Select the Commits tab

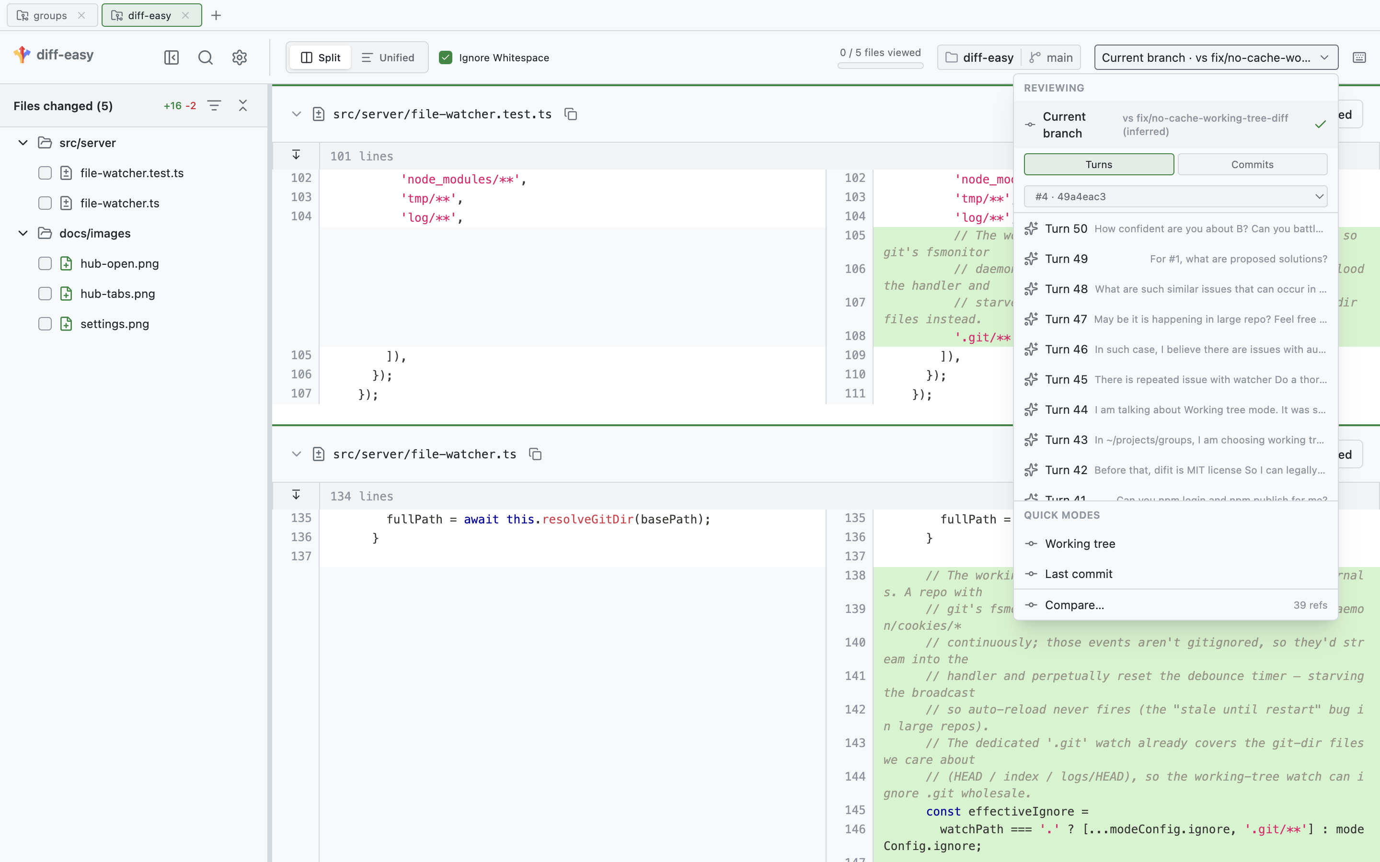click(x=1252, y=164)
